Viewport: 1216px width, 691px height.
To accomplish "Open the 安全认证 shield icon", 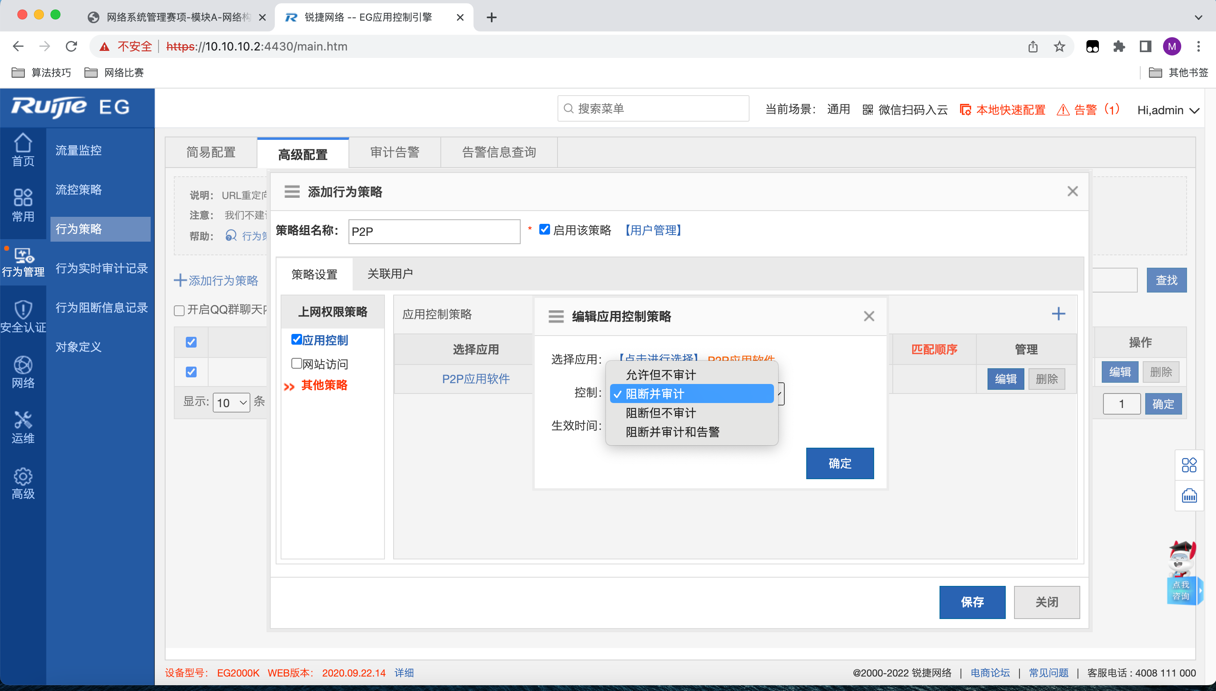I will [x=23, y=317].
